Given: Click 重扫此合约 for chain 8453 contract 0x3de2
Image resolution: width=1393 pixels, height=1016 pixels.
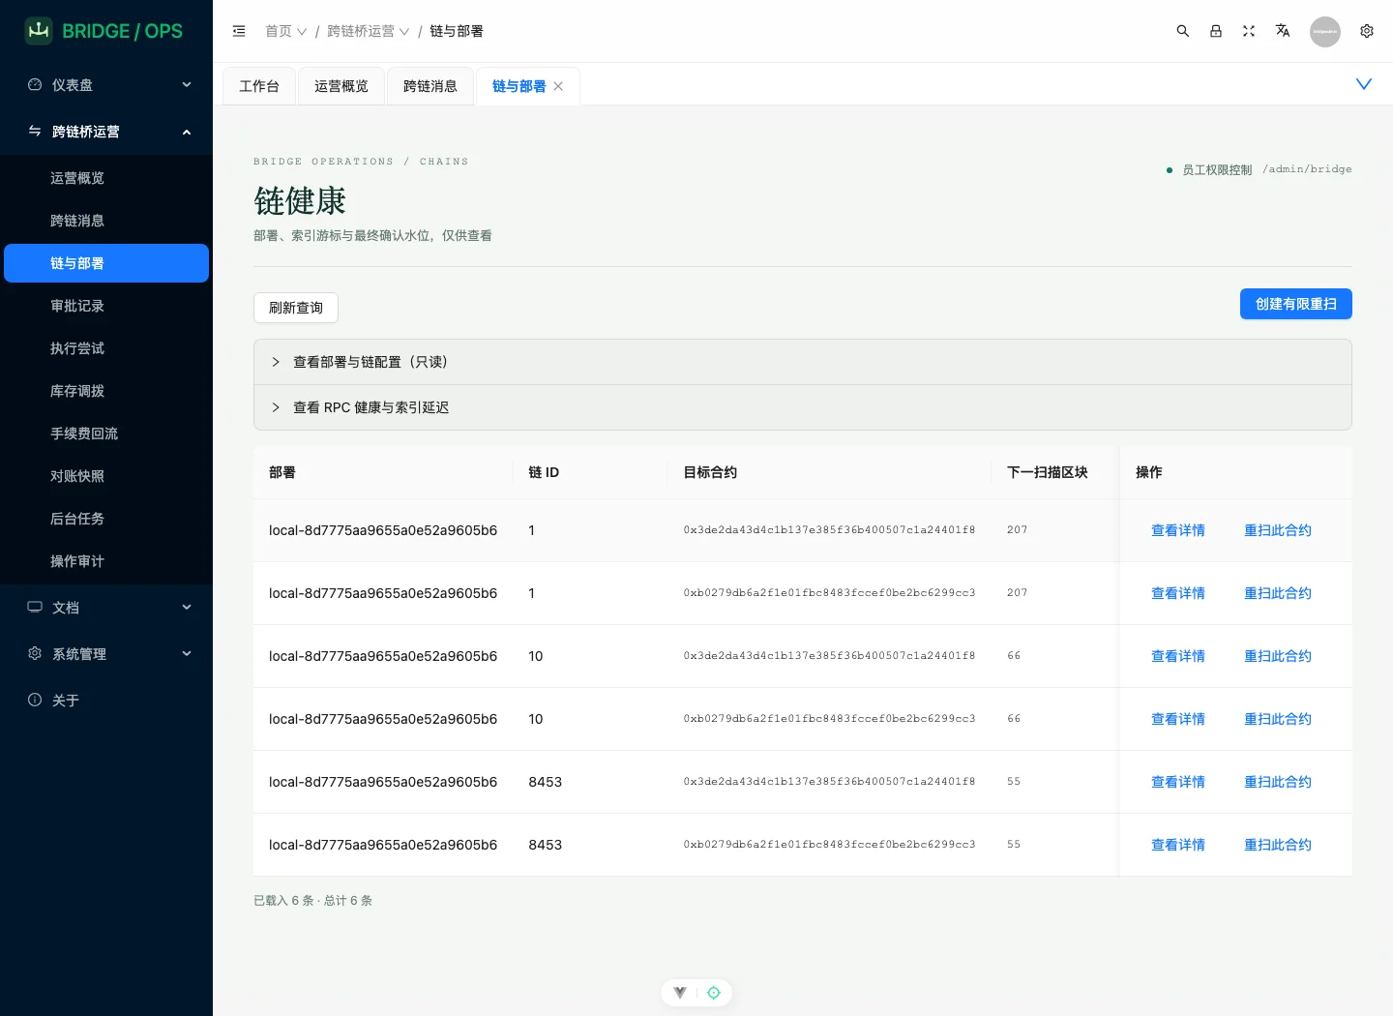Looking at the screenshot, I should (x=1278, y=782).
